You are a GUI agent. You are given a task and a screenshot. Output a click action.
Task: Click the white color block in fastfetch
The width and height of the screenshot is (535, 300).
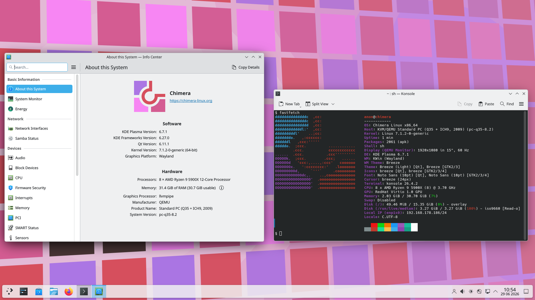(414, 227)
